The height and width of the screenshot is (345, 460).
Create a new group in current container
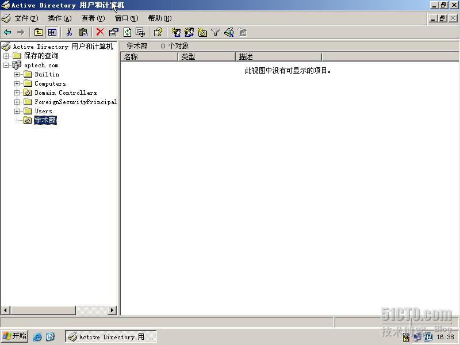point(189,32)
